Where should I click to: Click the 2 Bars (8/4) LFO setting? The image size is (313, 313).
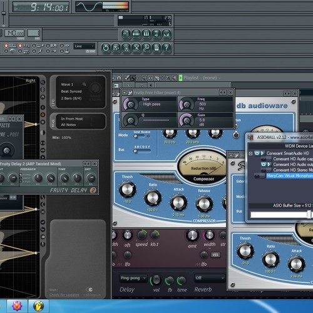click(71, 98)
